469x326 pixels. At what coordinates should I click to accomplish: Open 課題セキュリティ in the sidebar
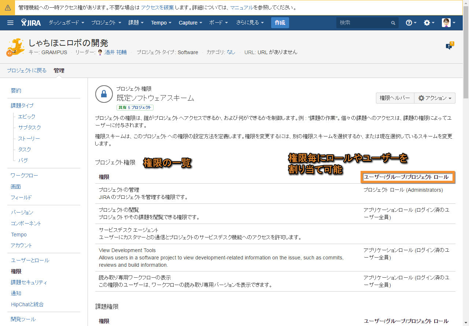pos(29,282)
